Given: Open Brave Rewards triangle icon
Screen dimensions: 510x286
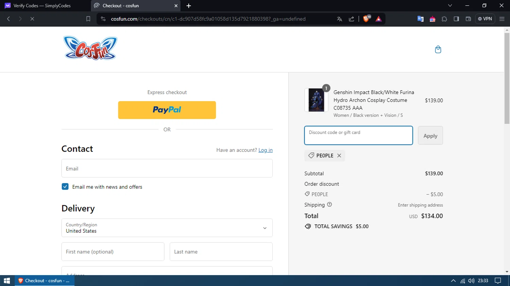Looking at the screenshot, I should (x=378, y=19).
